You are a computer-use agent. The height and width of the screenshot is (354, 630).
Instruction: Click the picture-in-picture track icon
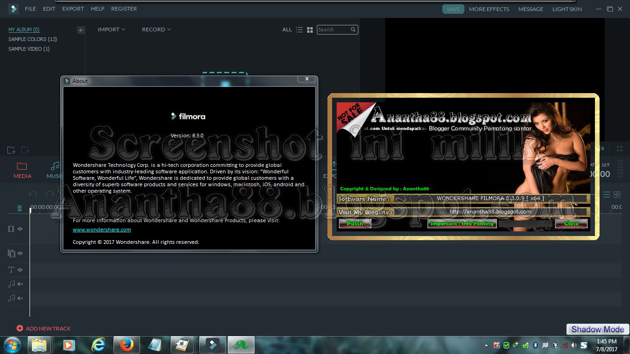(12, 253)
